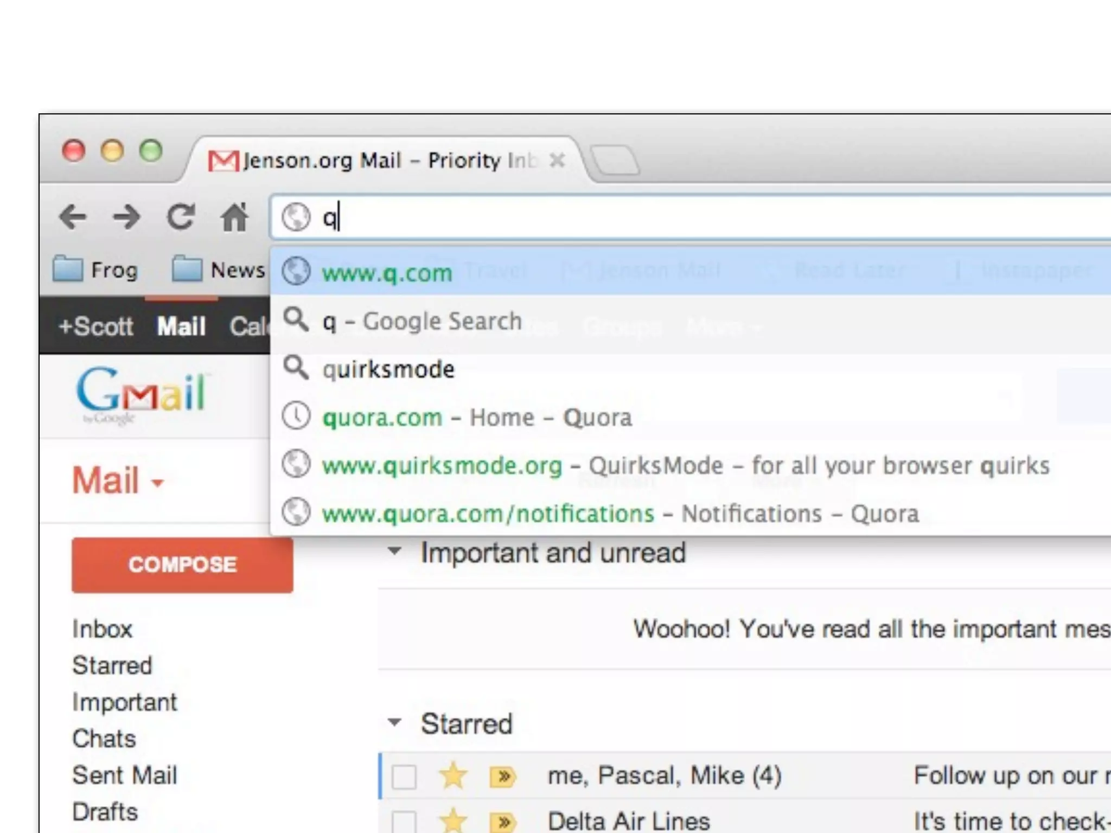
Task: Click importance marker on Delta Air Lines email
Action: 503,822
